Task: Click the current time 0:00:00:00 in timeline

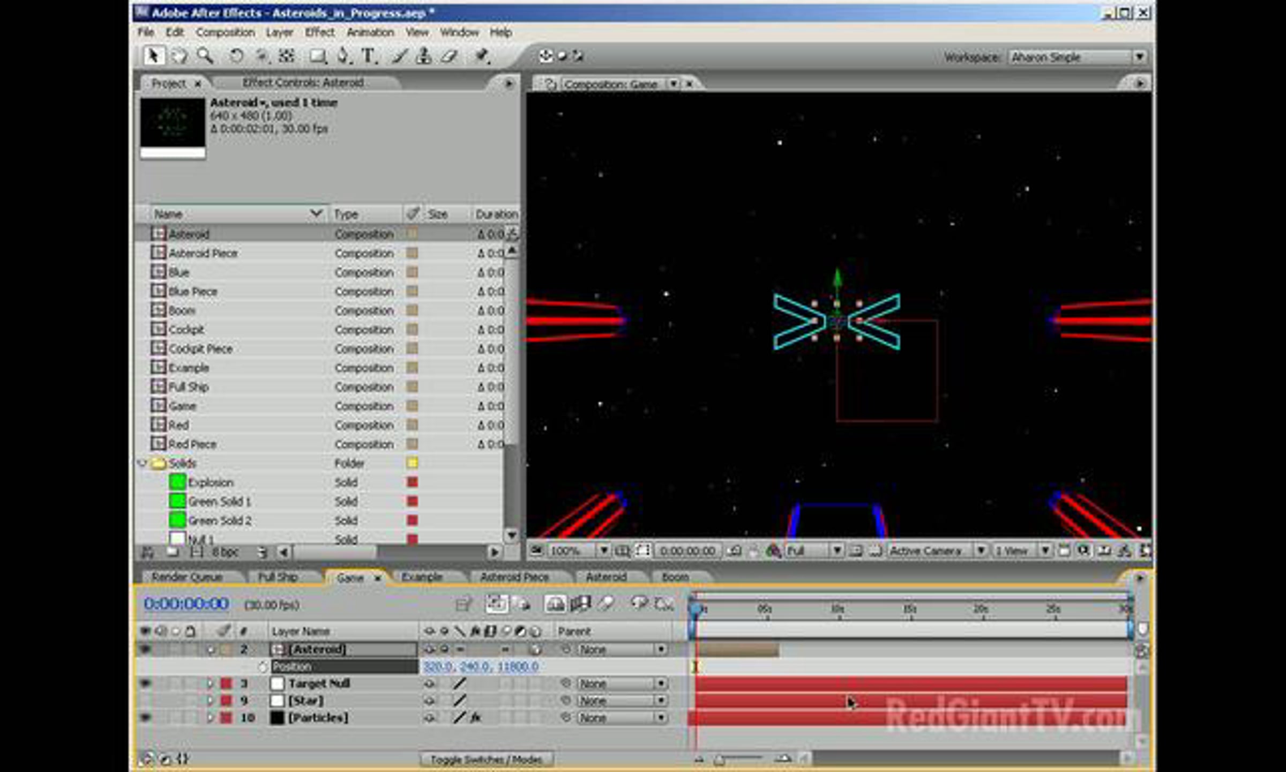Action: click(186, 604)
